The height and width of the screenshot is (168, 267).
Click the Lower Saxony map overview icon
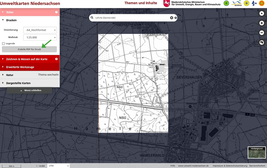(x=262, y=42)
